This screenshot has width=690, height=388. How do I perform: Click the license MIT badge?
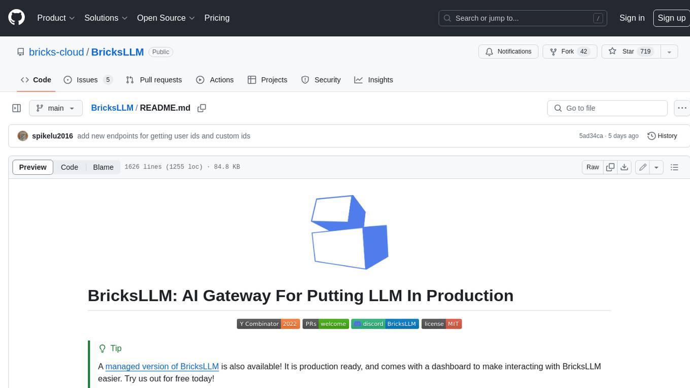pos(441,324)
